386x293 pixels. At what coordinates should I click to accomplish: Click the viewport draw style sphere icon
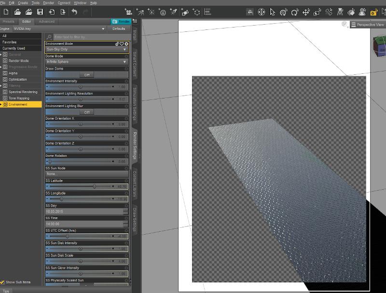point(345,24)
